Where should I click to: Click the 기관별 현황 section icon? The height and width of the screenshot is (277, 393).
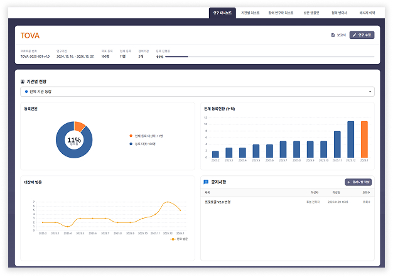click(x=23, y=82)
